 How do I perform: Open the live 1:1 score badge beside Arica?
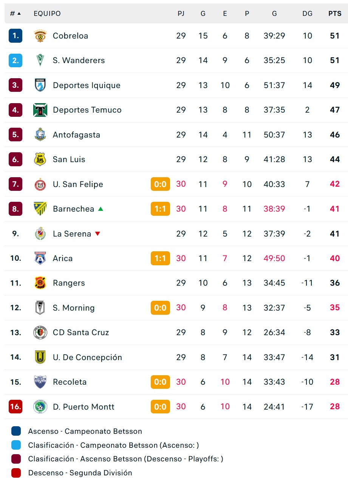(x=160, y=258)
